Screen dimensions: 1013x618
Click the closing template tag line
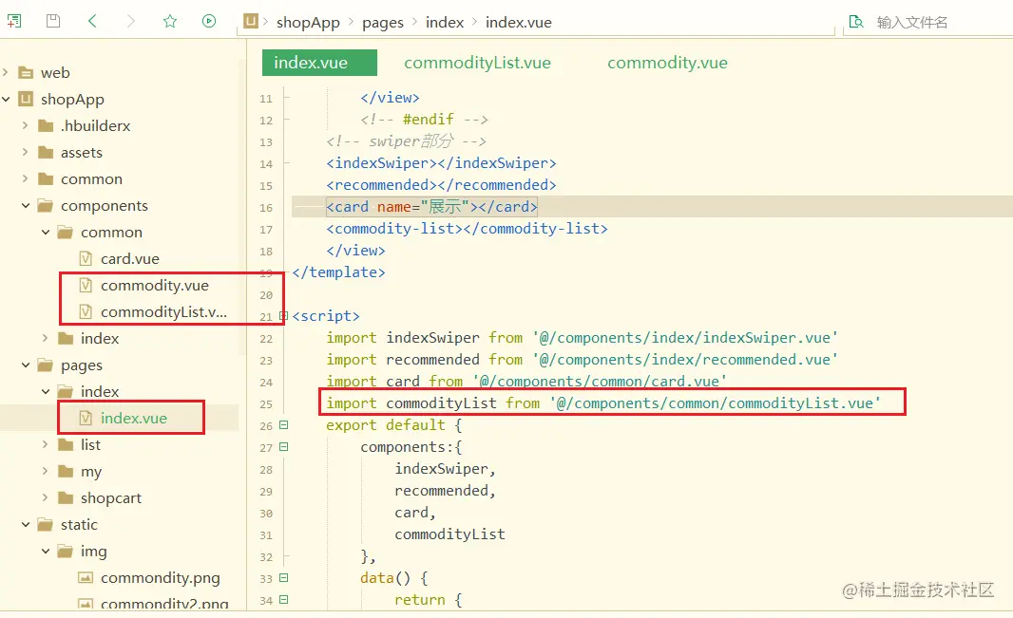click(338, 272)
